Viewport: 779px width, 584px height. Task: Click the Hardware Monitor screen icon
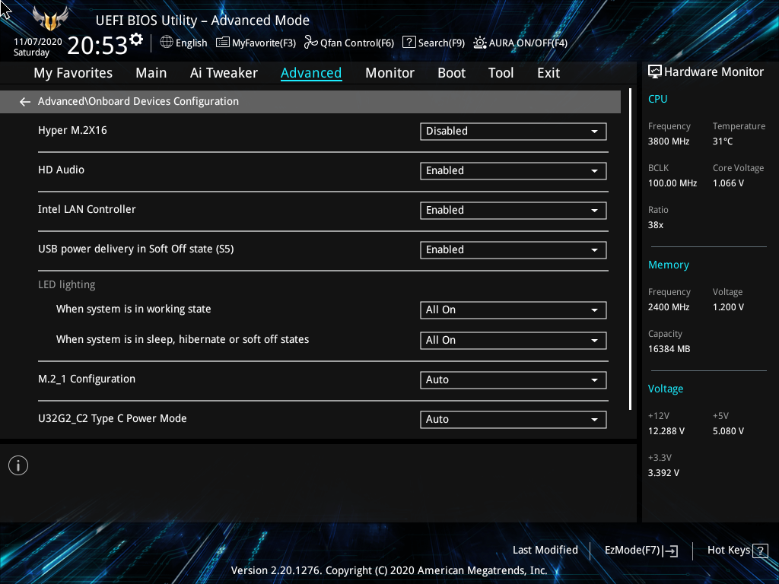coord(655,72)
